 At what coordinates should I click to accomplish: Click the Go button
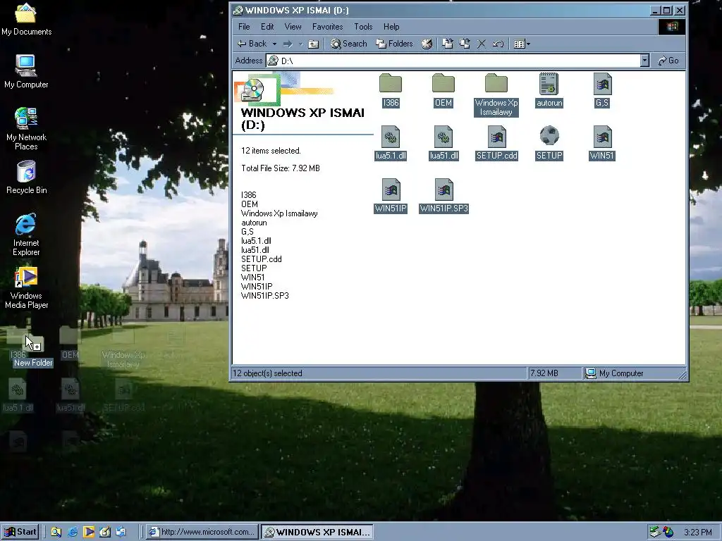[668, 61]
